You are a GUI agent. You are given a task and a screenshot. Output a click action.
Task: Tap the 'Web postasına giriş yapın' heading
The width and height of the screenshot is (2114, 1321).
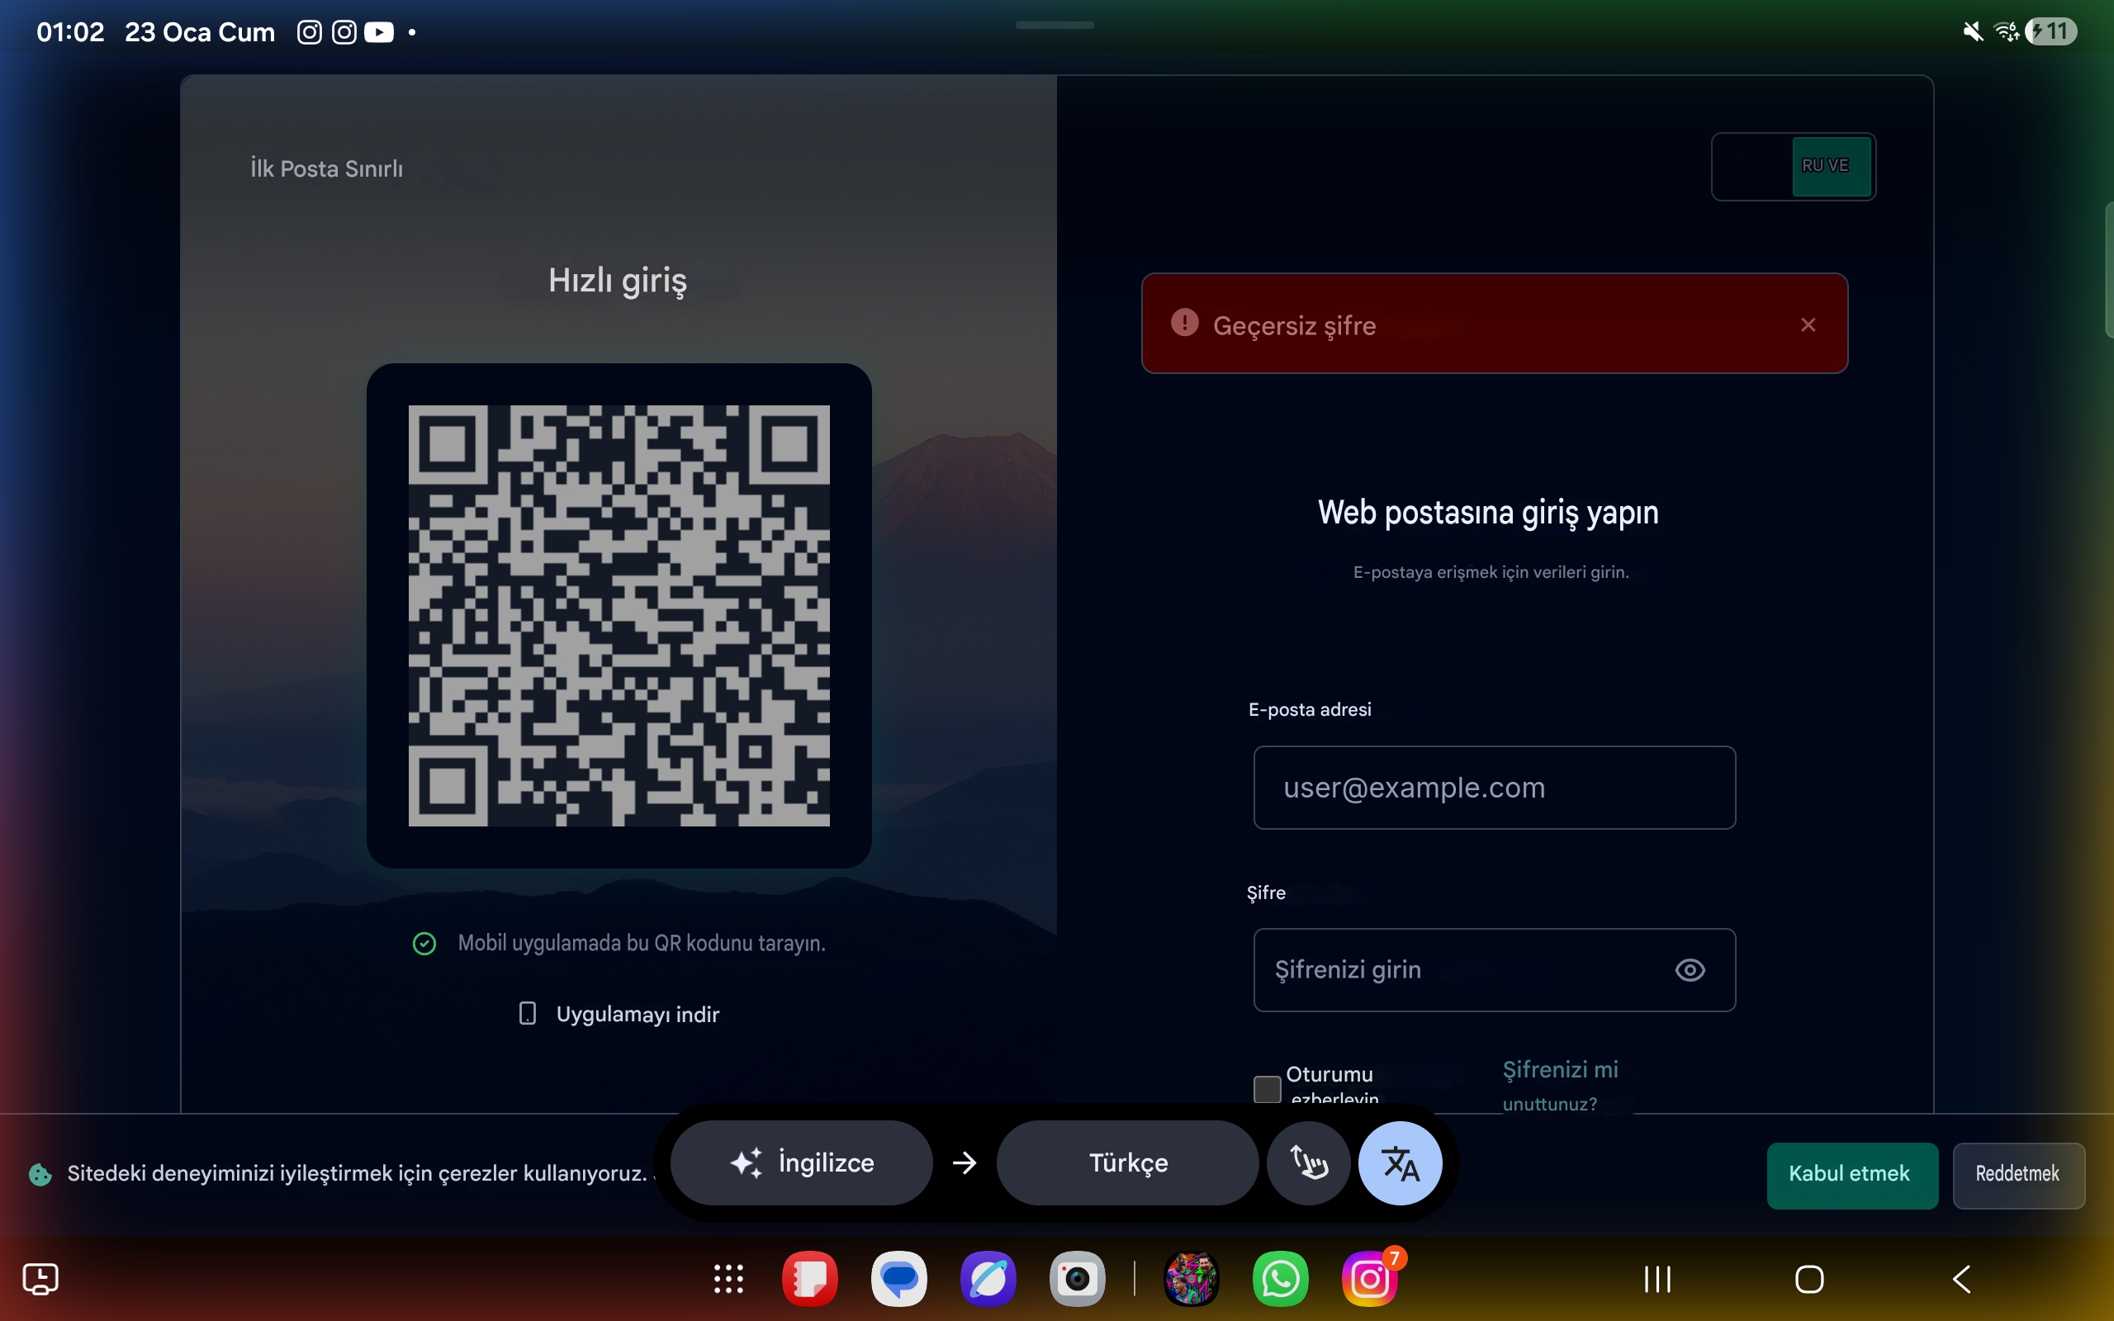pyautogui.click(x=1489, y=513)
